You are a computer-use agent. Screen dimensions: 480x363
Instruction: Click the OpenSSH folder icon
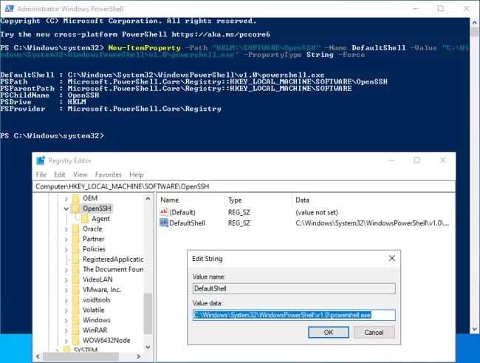point(75,208)
